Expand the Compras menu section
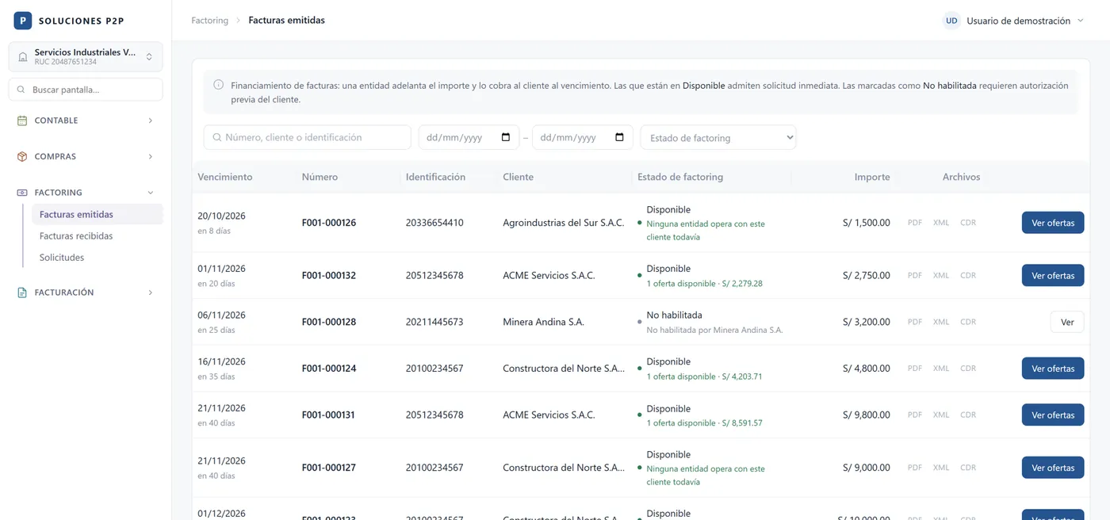1110x520 pixels. pyautogui.click(x=86, y=156)
